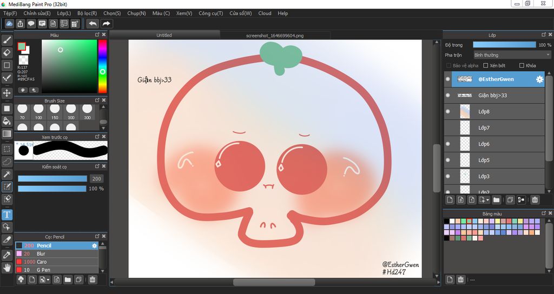Click the rainbow hue strip in Màu panel

pos(102,66)
